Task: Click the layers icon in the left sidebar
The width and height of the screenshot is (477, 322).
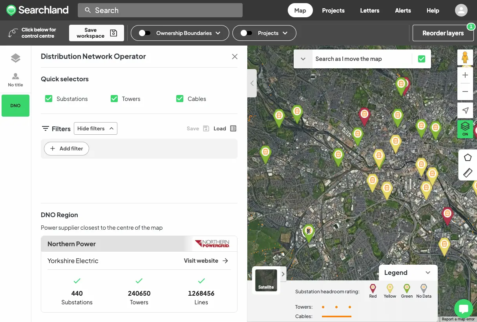Action: pyautogui.click(x=15, y=57)
